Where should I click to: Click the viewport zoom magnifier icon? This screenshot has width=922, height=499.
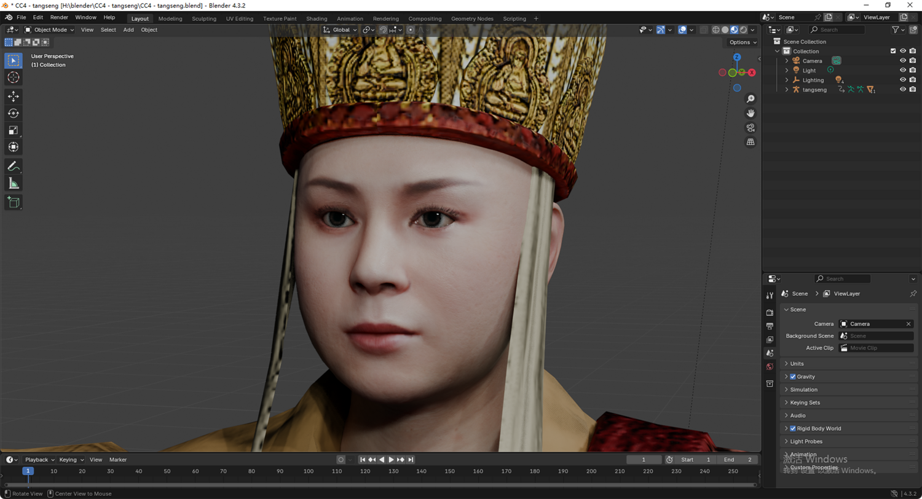[751, 99]
